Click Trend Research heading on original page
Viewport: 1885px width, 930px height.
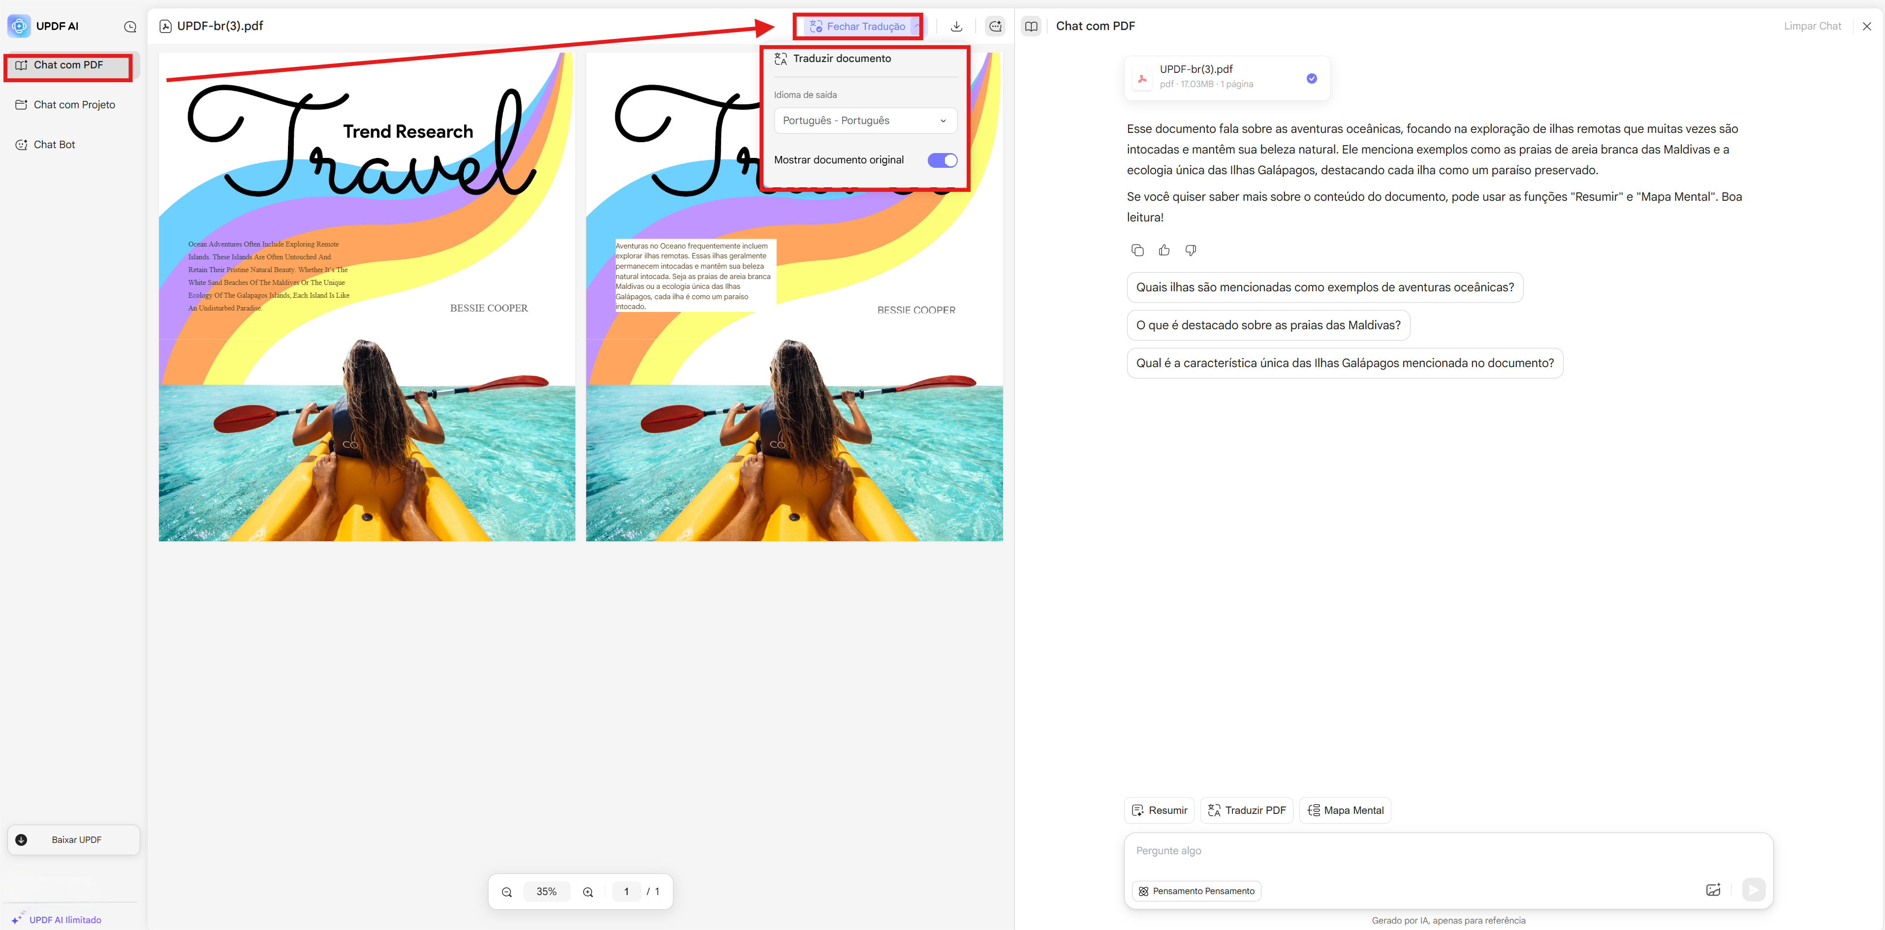408,132
